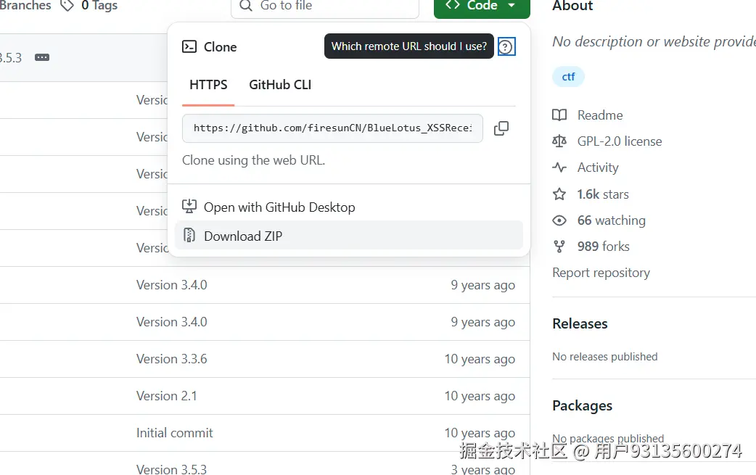This screenshot has width=756, height=475.
Task: Choose Download ZIP option
Action: [349, 236]
